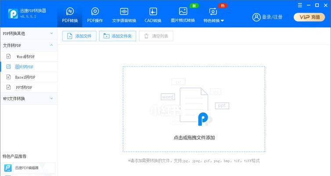
Task: Open the hamburger menu in title bar
Action: click(300, 5)
